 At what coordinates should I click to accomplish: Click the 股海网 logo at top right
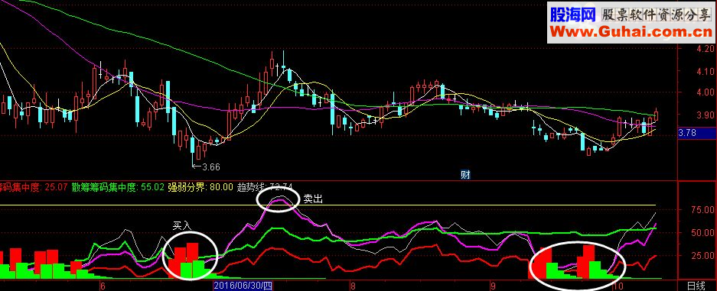573,15
